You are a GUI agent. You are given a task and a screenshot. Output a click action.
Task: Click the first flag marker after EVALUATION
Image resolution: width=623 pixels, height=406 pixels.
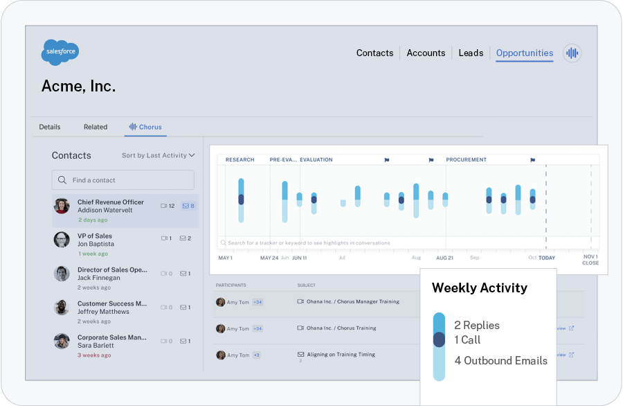point(386,160)
